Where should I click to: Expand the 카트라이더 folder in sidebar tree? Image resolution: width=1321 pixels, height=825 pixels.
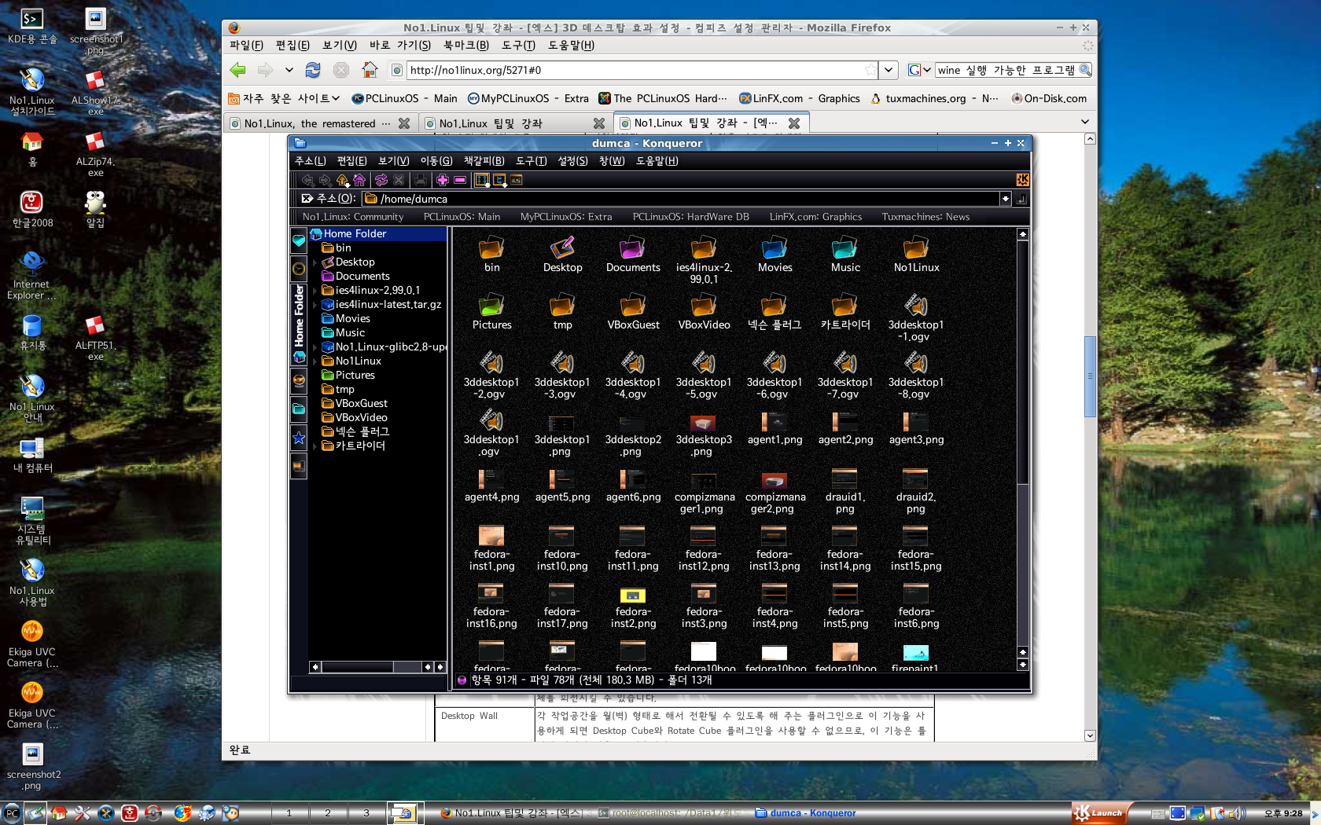click(x=315, y=446)
